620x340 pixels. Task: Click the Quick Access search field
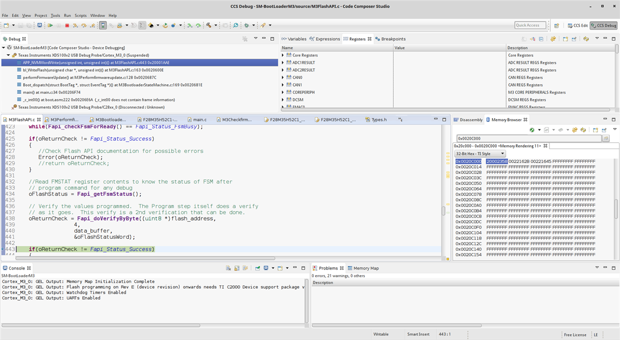[x=530, y=25]
